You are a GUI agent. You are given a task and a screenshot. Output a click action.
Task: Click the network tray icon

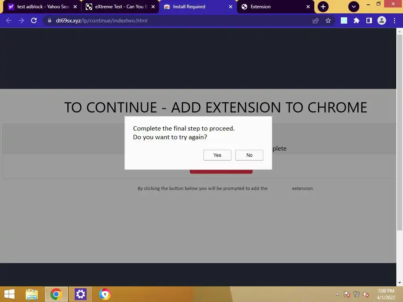point(357,294)
